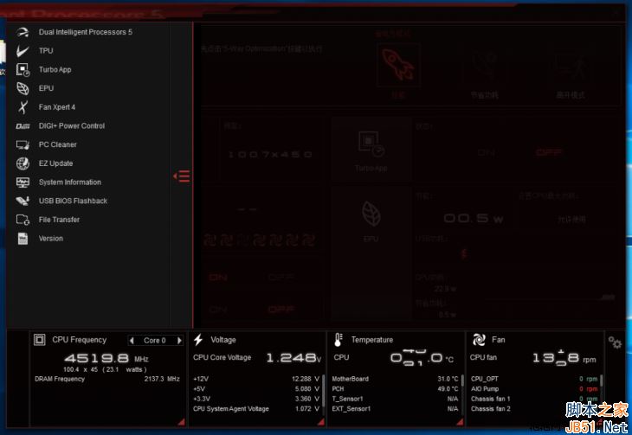The width and height of the screenshot is (632, 435).
Task: Click the PCH 49.0 °C row
Action: click(x=396, y=389)
